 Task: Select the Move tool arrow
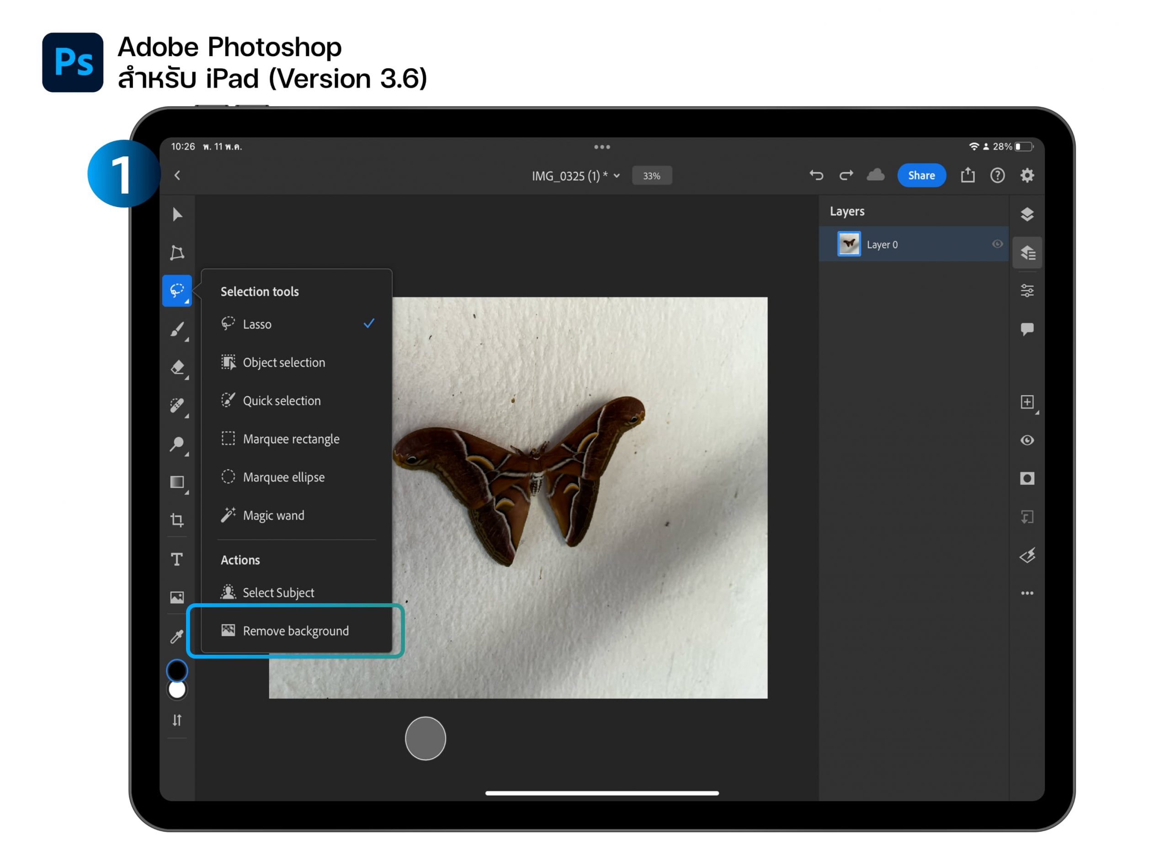[x=177, y=214]
